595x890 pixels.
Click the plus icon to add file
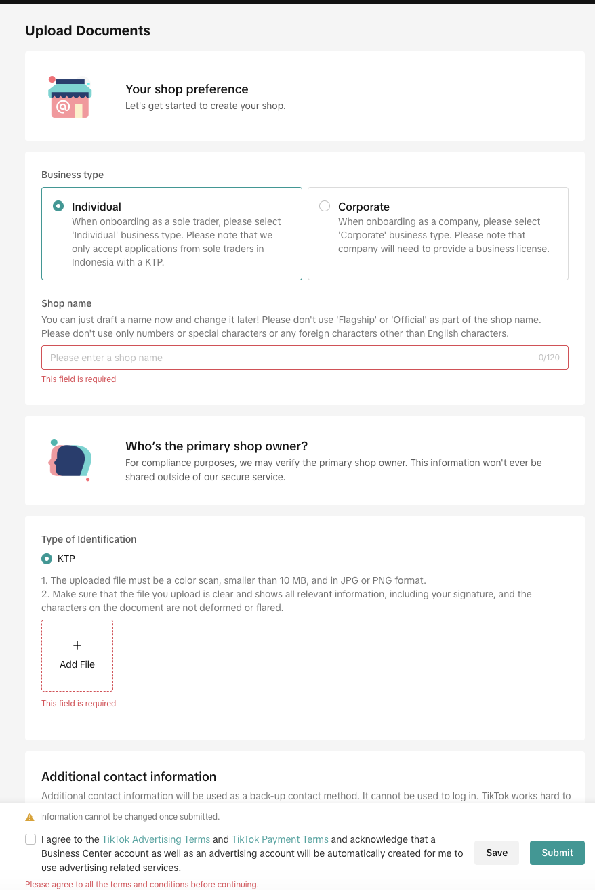point(77,646)
